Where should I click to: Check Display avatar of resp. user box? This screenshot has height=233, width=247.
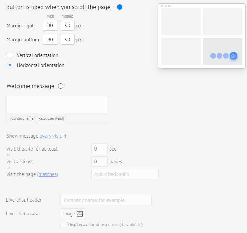(x=63, y=224)
